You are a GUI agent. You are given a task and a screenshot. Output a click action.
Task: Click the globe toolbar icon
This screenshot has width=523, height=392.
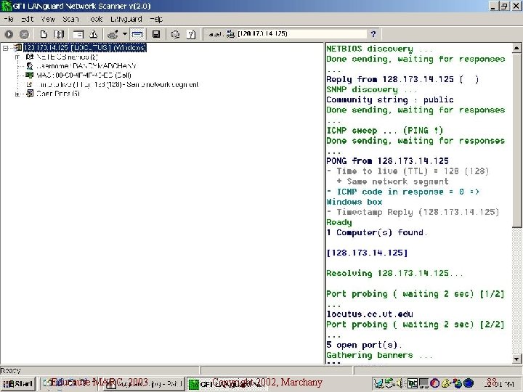(176, 34)
